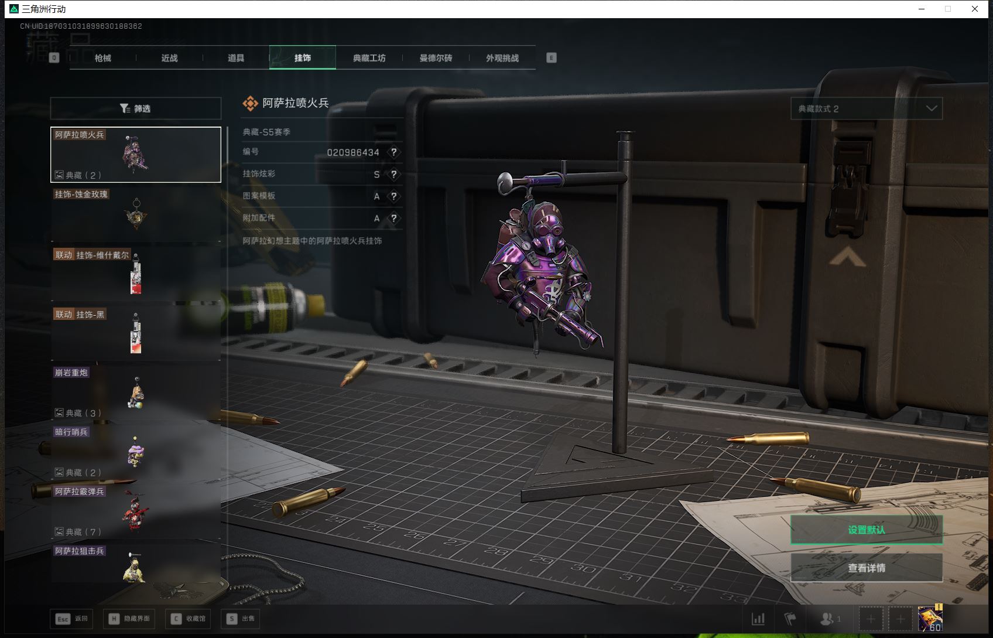The height and width of the screenshot is (638, 993).
Task: Click help icon beside 附加配件 rating
Action: (394, 219)
